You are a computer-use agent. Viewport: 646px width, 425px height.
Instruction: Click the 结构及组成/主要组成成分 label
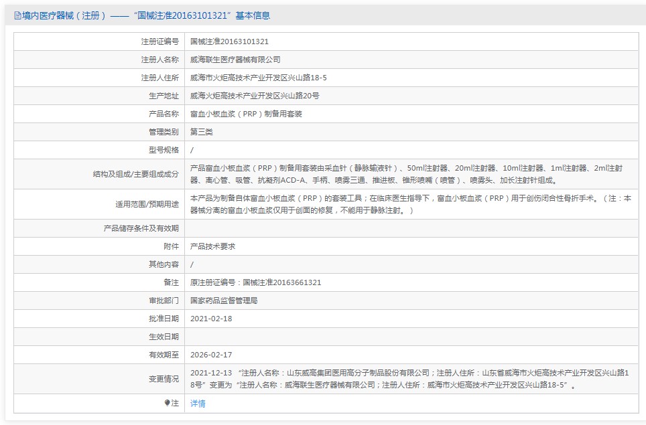point(136,174)
